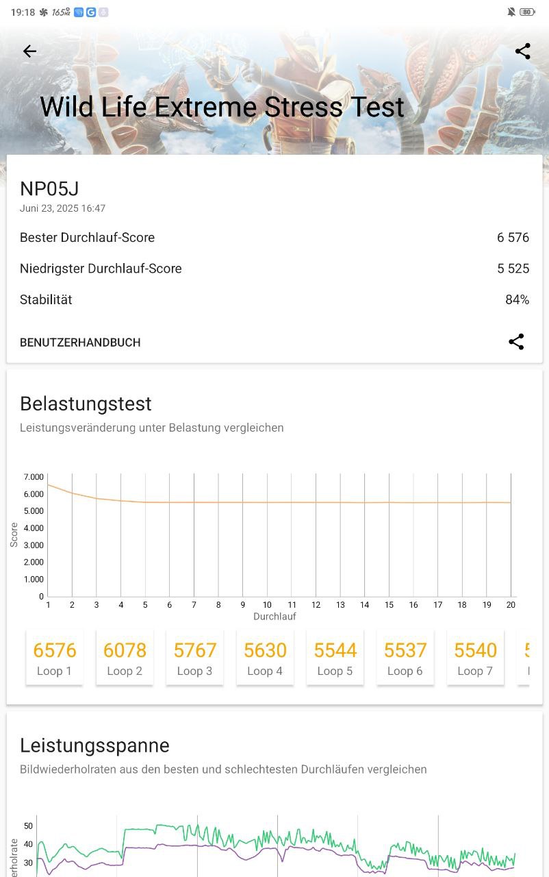Tap the stability value 84%

pyautogui.click(x=518, y=300)
